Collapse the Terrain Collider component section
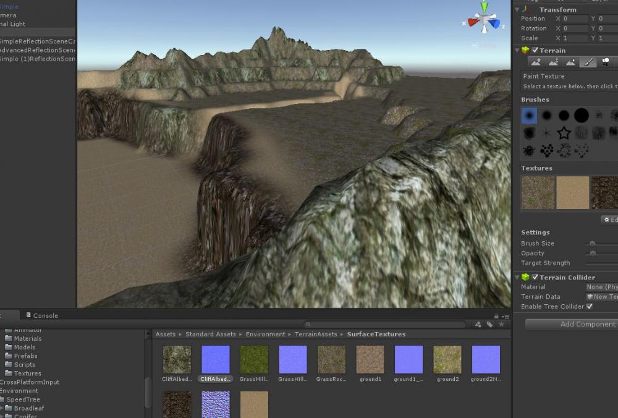Screen dimensions: 618x418 pos(518,278)
